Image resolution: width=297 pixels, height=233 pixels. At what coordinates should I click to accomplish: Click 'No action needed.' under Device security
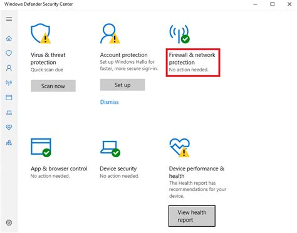119,176
